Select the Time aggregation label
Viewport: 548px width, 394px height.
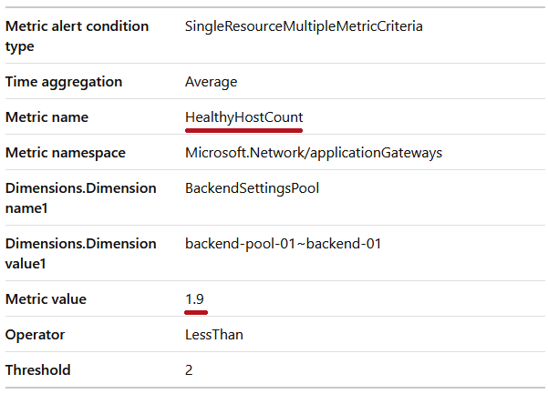[x=64, y=82]
